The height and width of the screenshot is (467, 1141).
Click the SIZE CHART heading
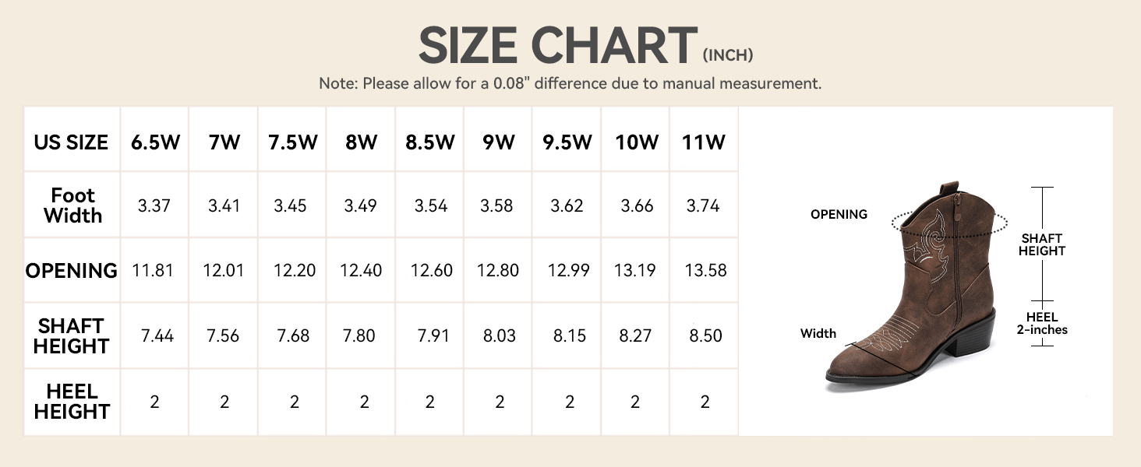click(557, 47)
